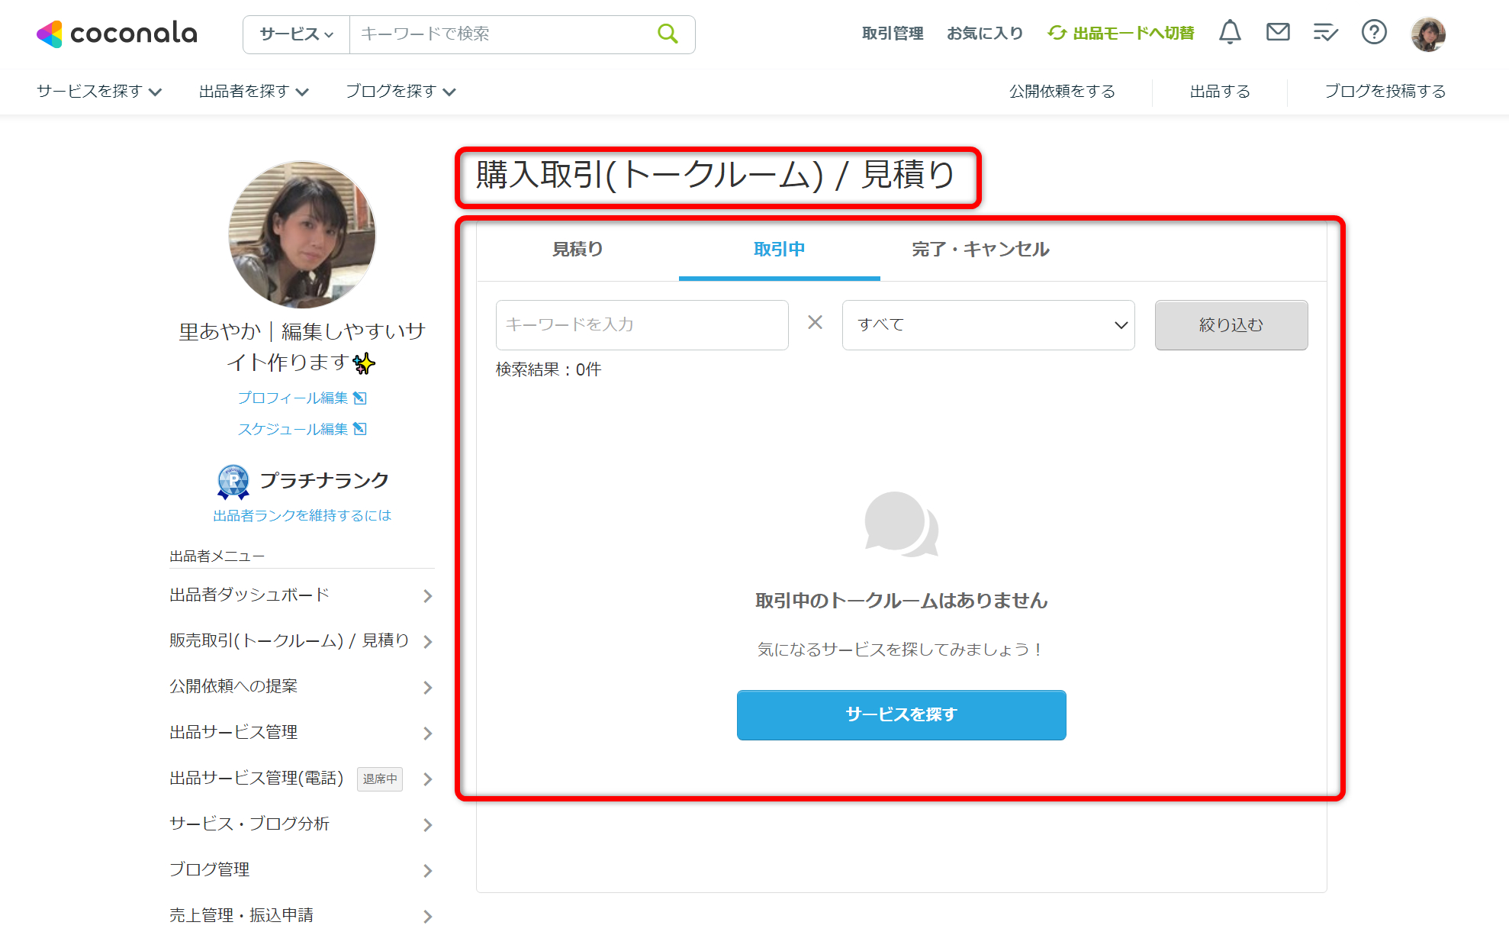1509x948 pixels.
Task: Open the サービス search category dropdown
Action: [297, 34]
